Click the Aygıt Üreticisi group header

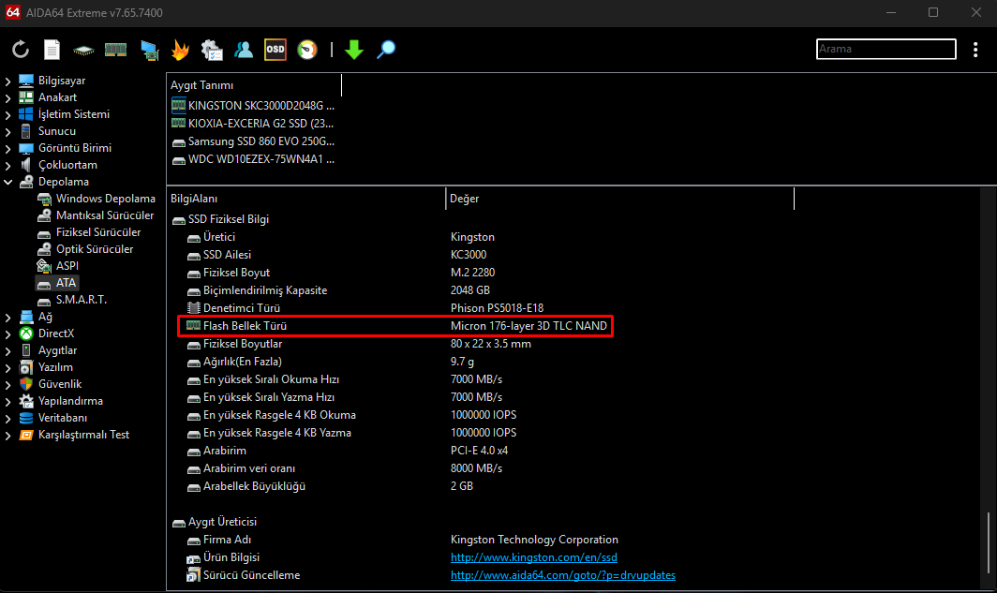[x=223, y=522]
